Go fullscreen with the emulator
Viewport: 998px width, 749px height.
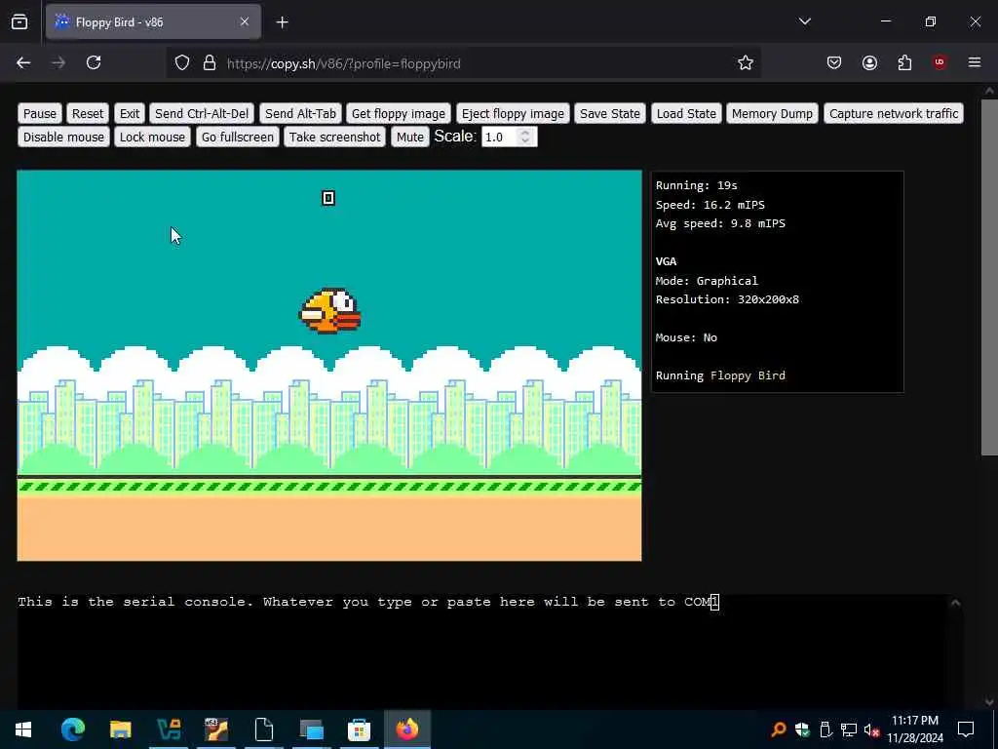(x=238, y=137)
